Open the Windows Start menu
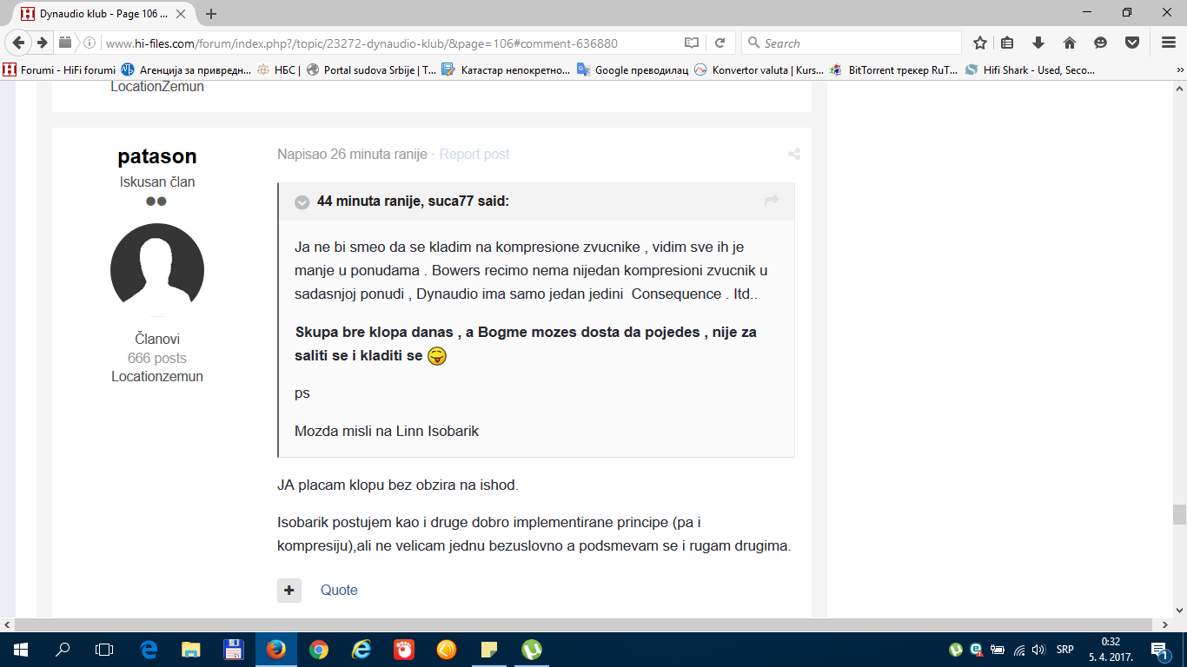Screen dimensions: 1187x667 click(x=20, y=650)
